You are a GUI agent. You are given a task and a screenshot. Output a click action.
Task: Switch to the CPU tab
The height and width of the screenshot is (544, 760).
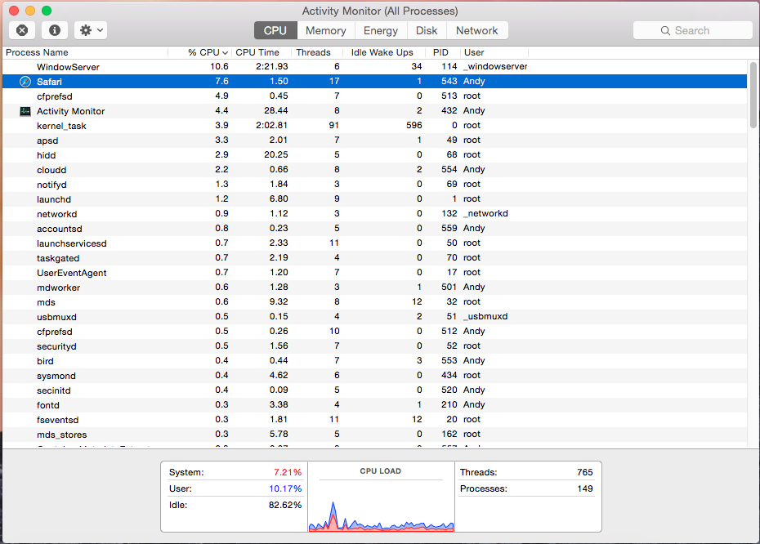pyautogui.click(x=275, y=30)
